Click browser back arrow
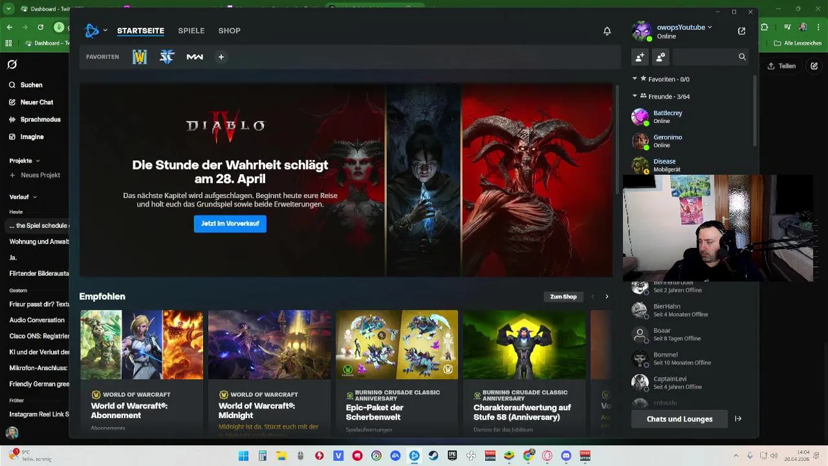828x466 pixels. [x=9, y=27]
